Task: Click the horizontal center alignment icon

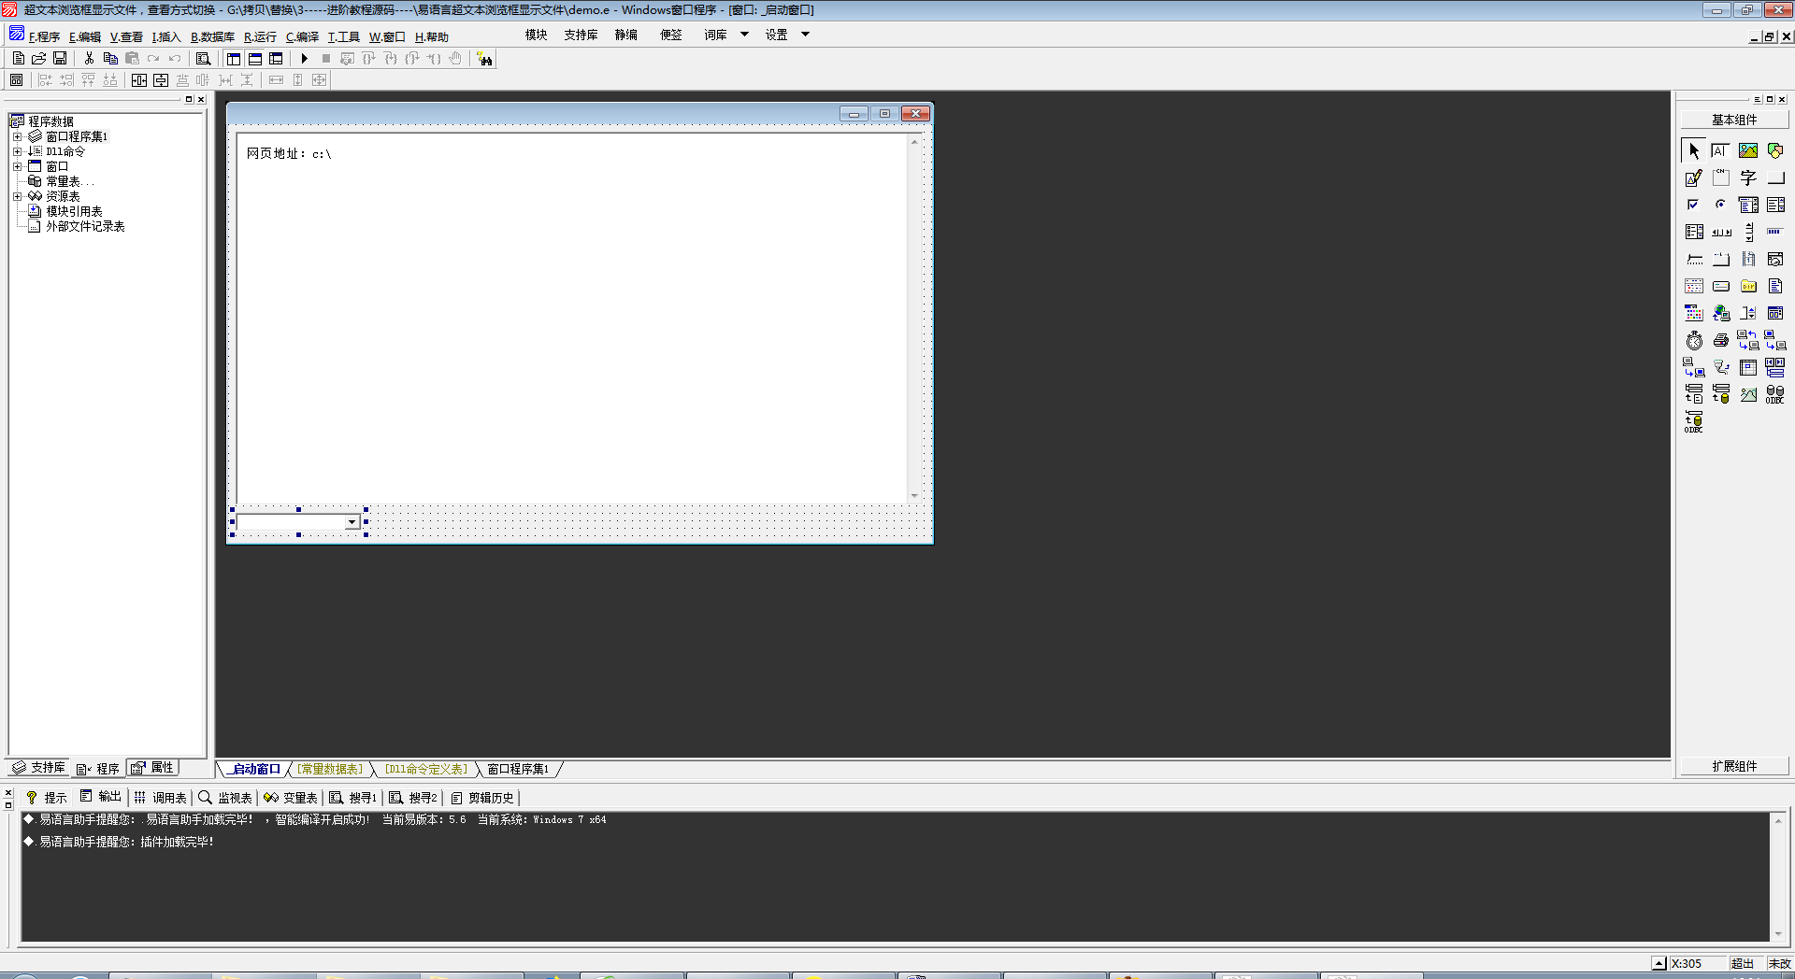Action: click(139, 80)
